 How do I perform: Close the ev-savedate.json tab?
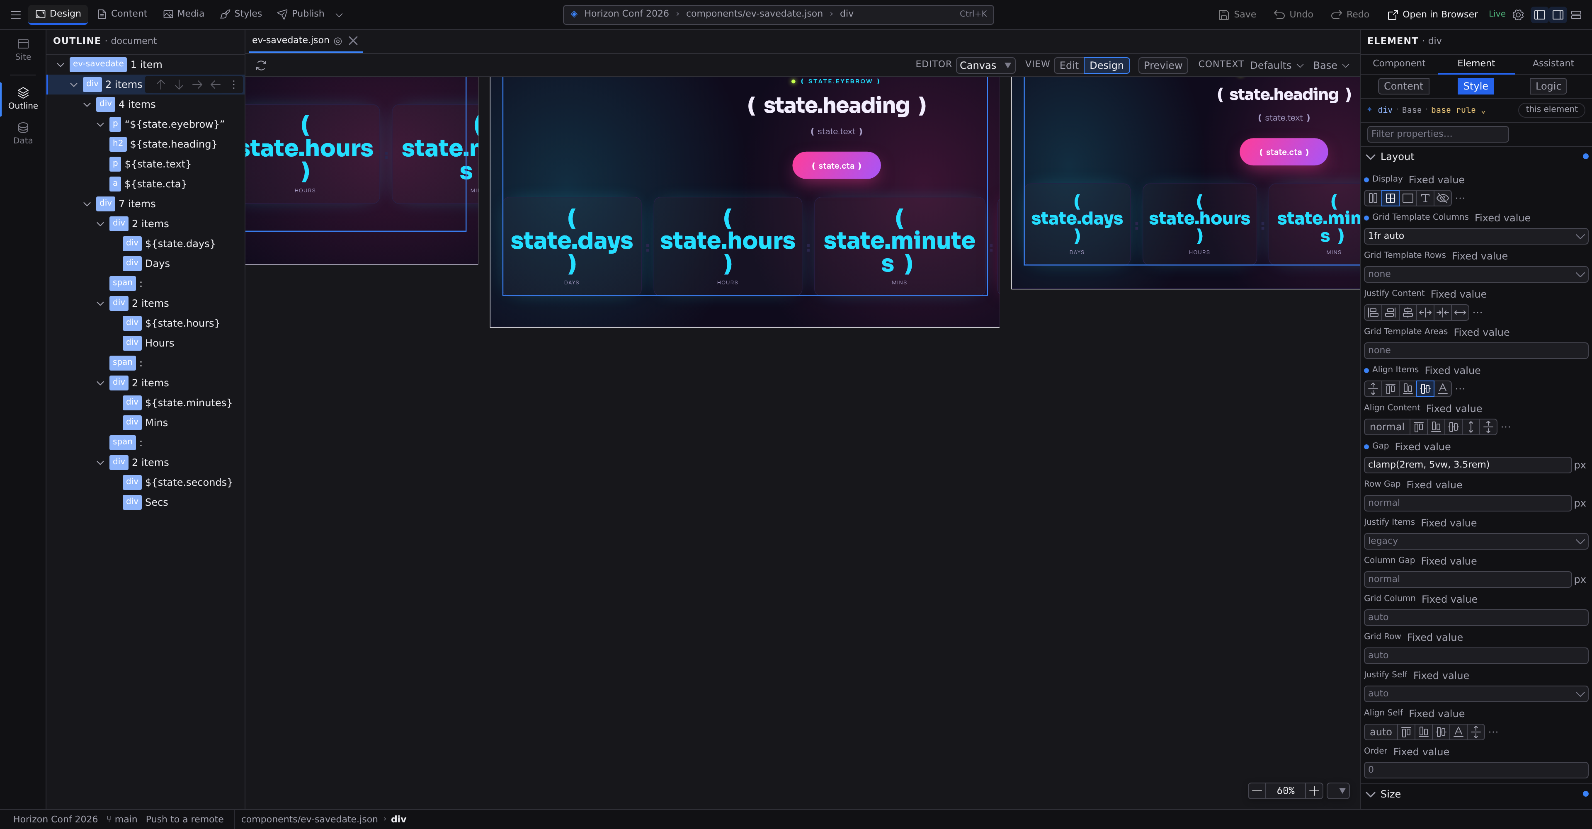pyautogui.click(x=353, y=41)
